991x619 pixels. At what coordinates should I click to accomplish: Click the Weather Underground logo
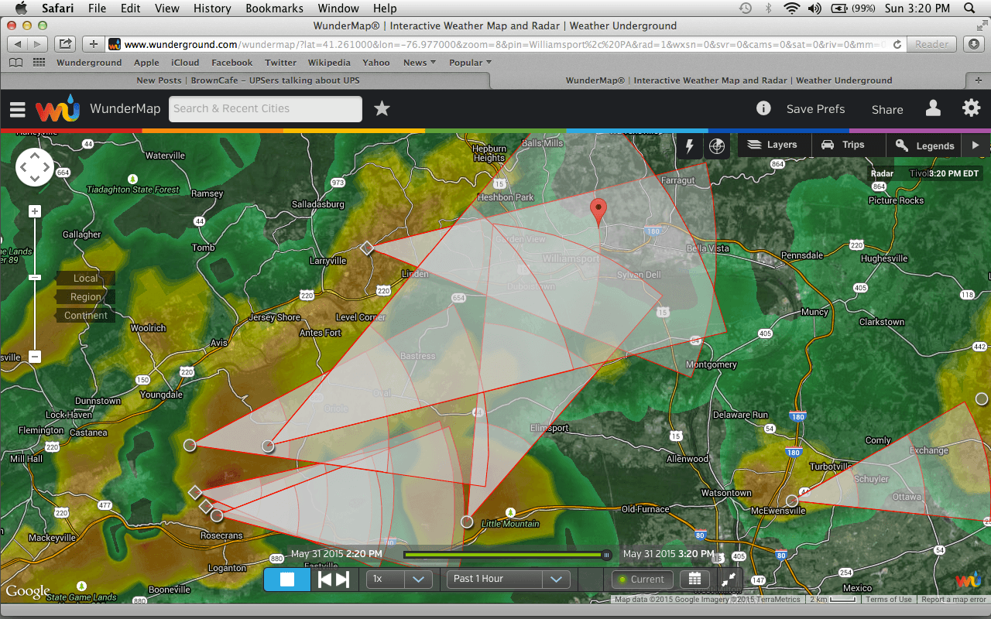(x=57, y=109)
